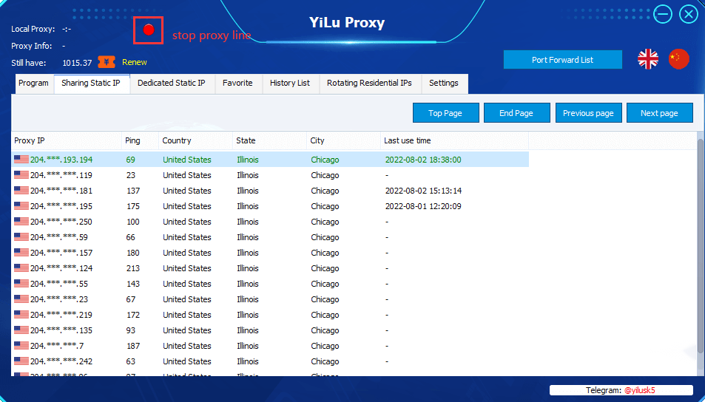Click the Renew link

click(135, 62)
